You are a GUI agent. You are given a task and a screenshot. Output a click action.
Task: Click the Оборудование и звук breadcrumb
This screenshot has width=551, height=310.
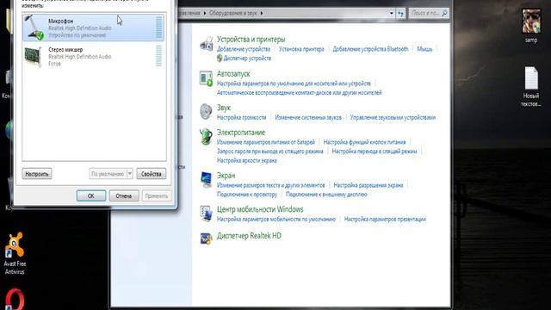click(233, 13)
